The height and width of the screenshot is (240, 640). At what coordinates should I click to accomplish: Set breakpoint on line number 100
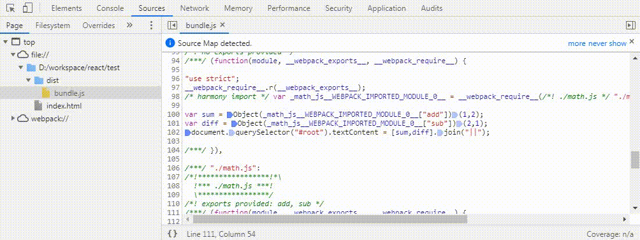pyautogui.click(x=174, y=114)
